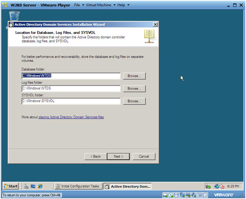246x199 pixels.
Task: Click the network connection tray icon
Action: coord(217,187)
